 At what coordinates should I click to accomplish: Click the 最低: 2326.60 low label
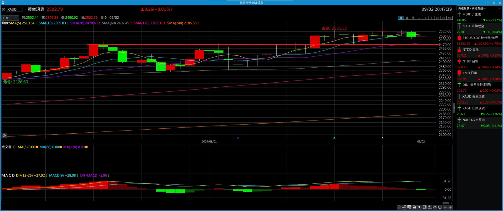(16, 82)
